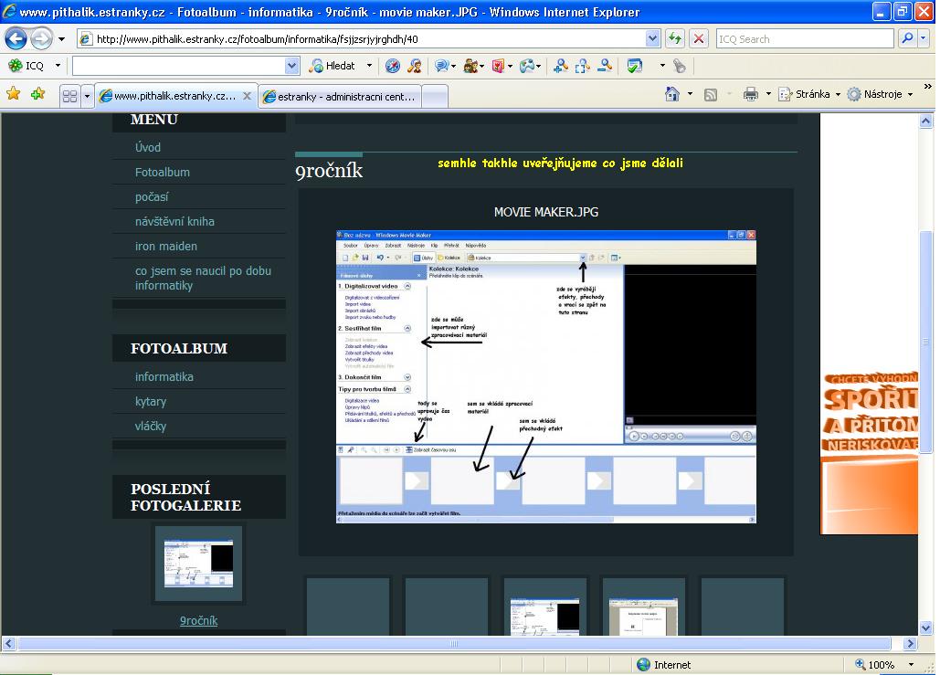Click the ICQ Search input box
This screenshot has height=675, width=940.
pyautogui.click(x=805, y=39)
